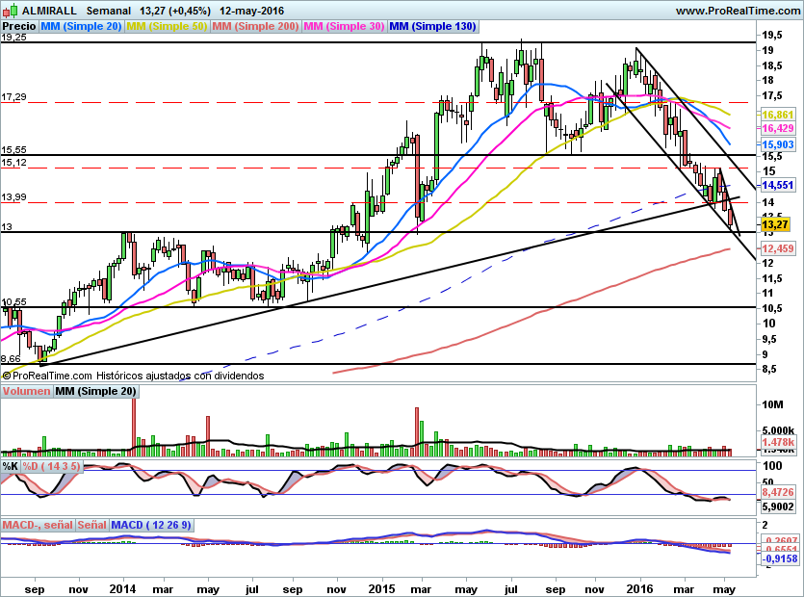The width and height of the screenshot is (804, 597).
Task: Click the 1.478k volume value tag
Action: tap(778, 442)
